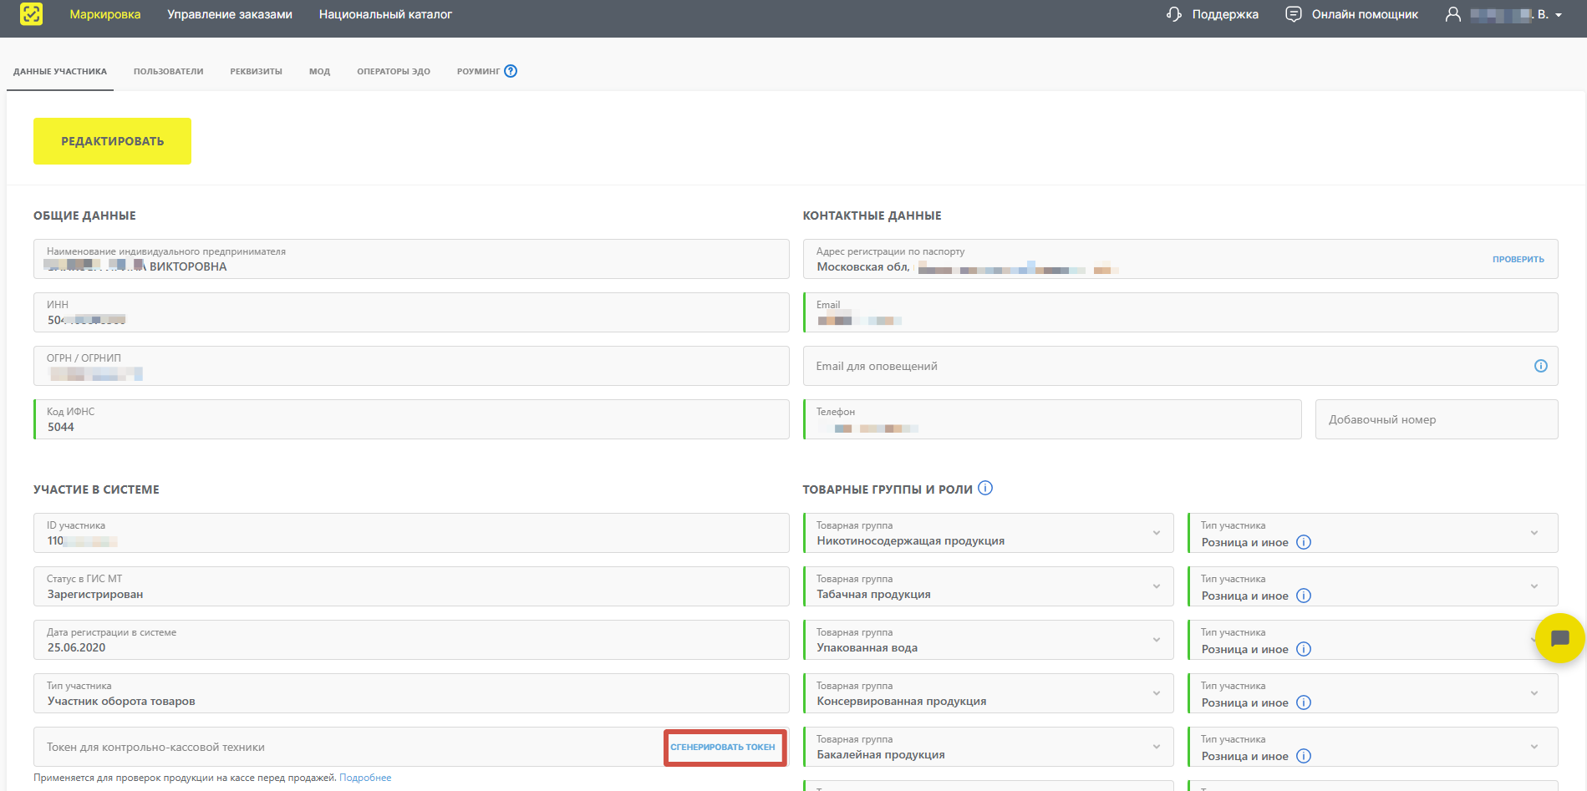
Task: Click the ОГРН / ОГРНИП field
Action: tap(411, 366)
